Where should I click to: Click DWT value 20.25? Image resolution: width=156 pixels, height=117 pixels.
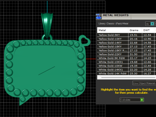click(147, 54)
